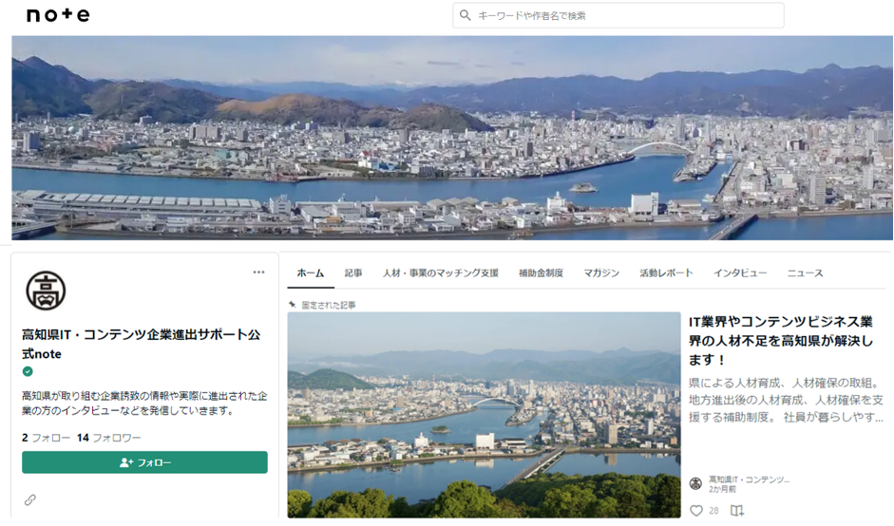Focus the keyword search field

618,15
